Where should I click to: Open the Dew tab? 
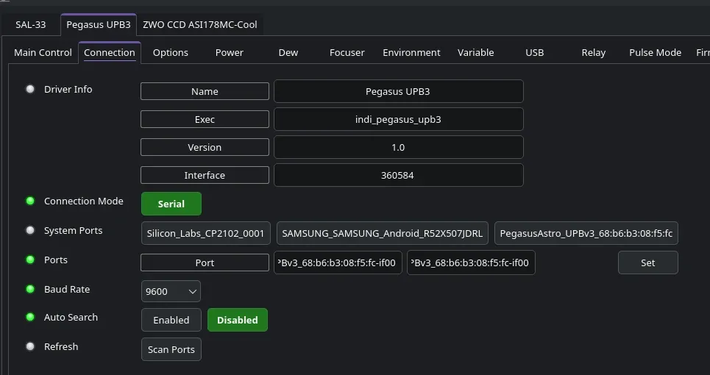pyautogui.click(x=288, y=52)
